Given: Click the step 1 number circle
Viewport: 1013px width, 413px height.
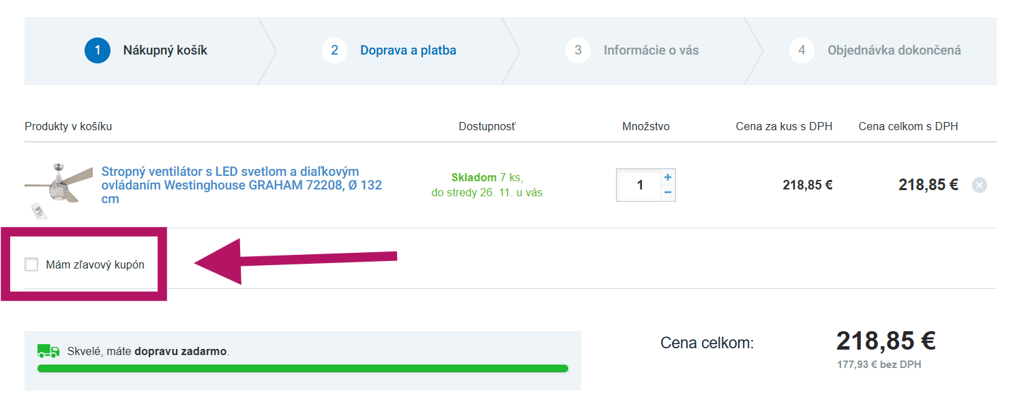Looking at the screenshot, I should [x=98, y=50].
